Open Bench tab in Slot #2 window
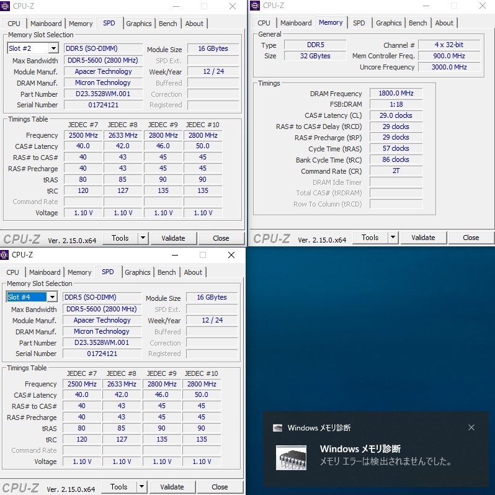The height and width of the screenshot is (495, 495). point(168,24)
